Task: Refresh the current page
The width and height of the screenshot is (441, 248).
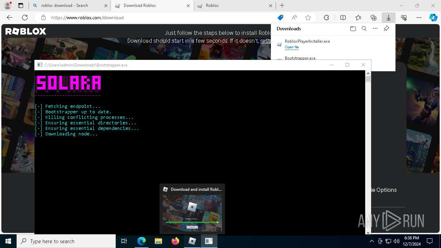Action: pyautogui.click(x=25, y=18)
